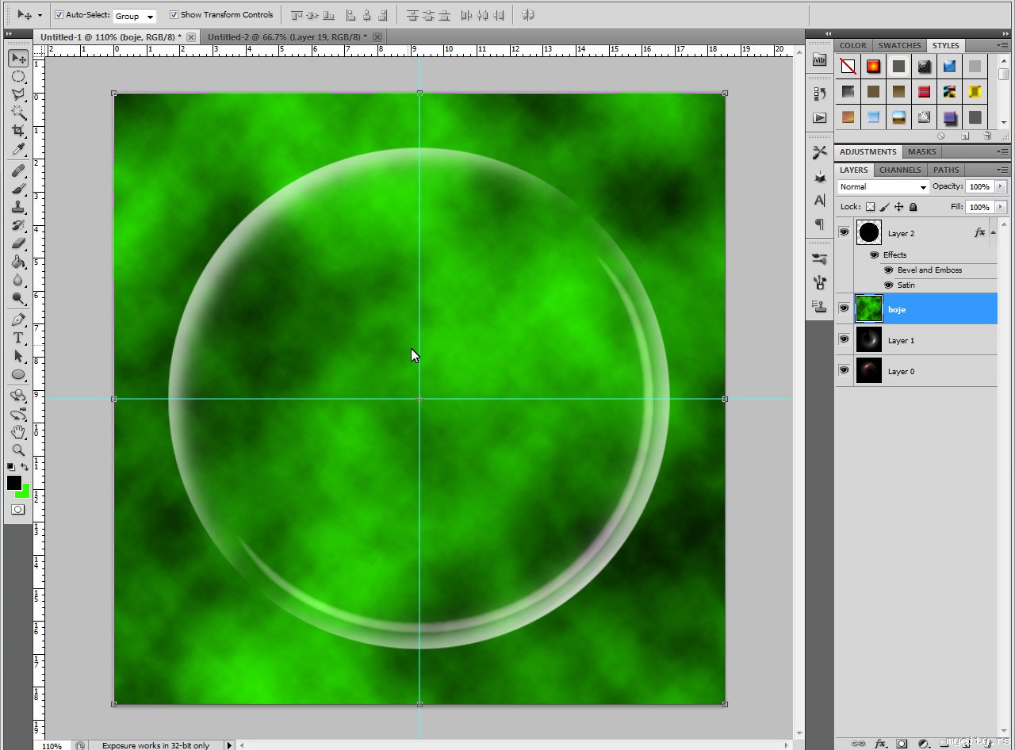The height and width of the screenshot is (750, 1015).
Task: Open the Normal blend mode dropdown
Action: coord(883,187)
